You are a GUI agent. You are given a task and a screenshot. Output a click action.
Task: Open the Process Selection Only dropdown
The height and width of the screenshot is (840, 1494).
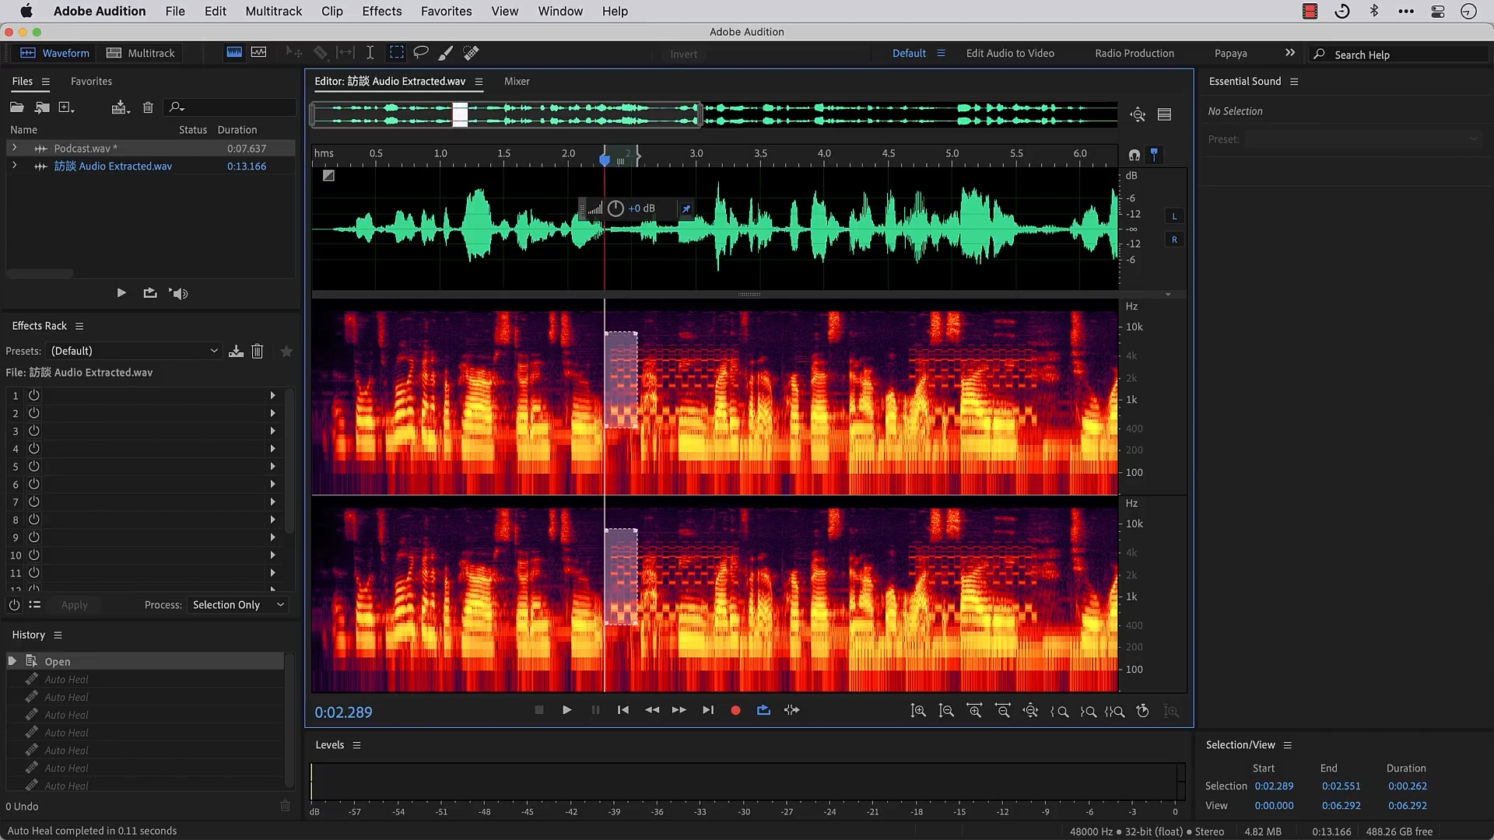pos(237,605)
